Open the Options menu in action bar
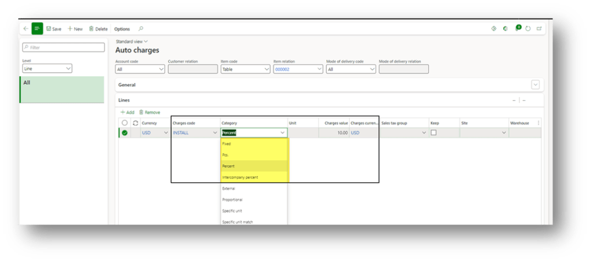 [x=122, y=29]
